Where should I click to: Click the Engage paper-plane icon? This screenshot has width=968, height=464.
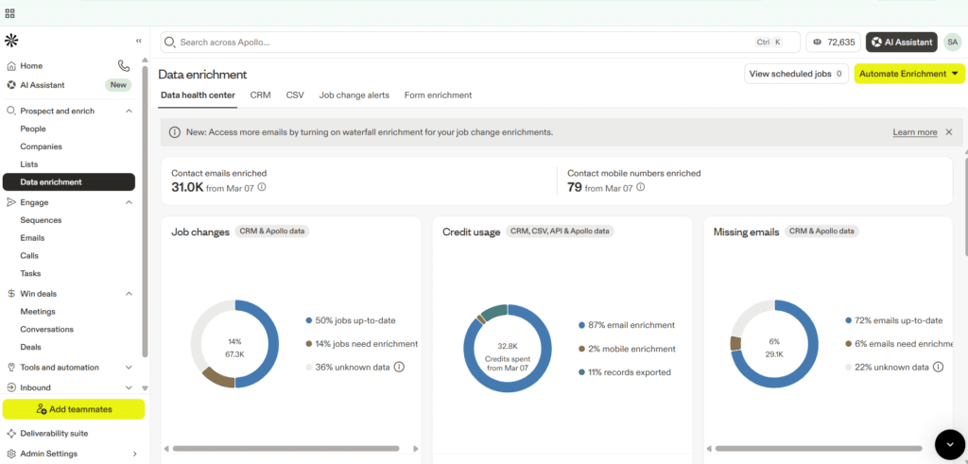(x=11, y=202)
